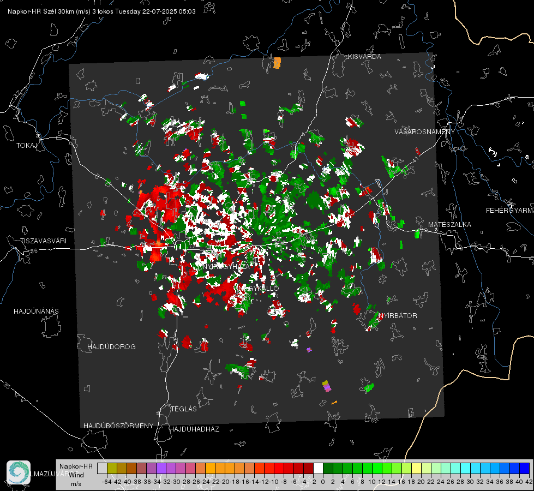Screen dimensions: 534x491
Task: Click the swirl logo icon
Action: point(19,472)
